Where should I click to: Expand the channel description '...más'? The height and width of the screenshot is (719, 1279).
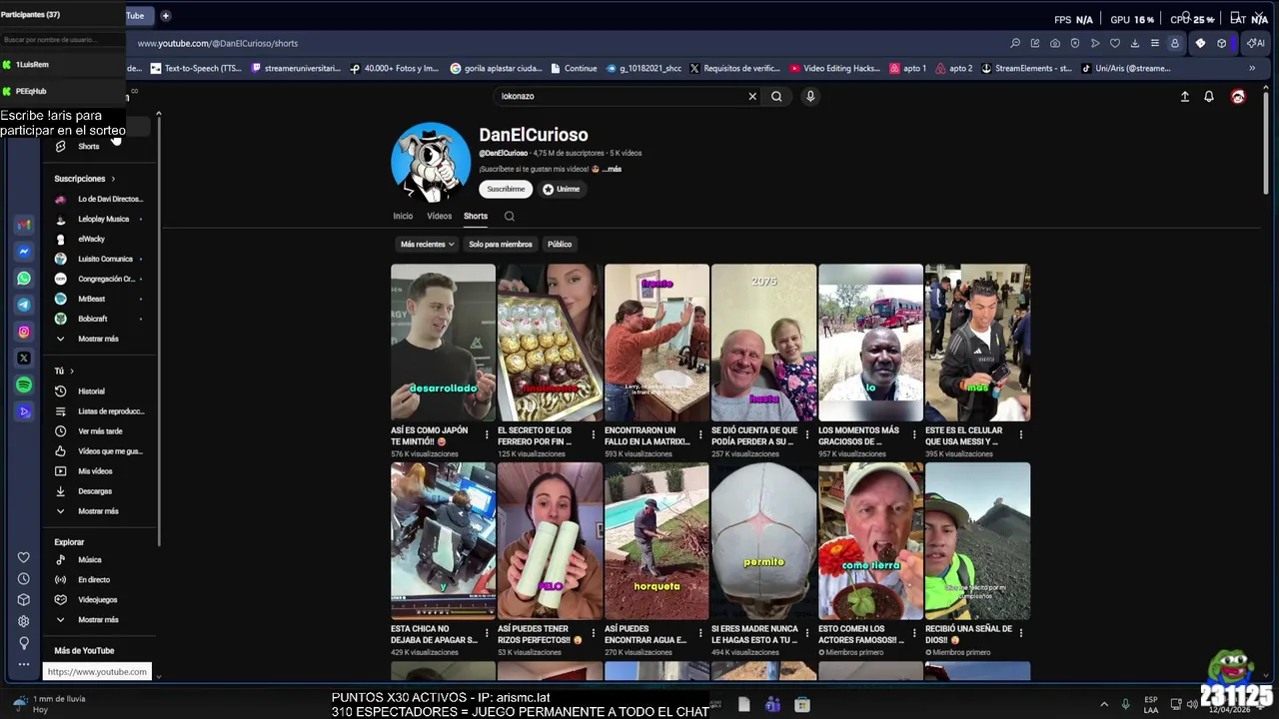point(612,169)
